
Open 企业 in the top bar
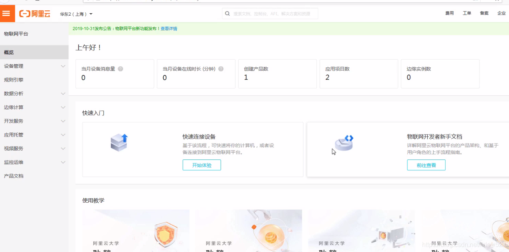click(501, 13)
